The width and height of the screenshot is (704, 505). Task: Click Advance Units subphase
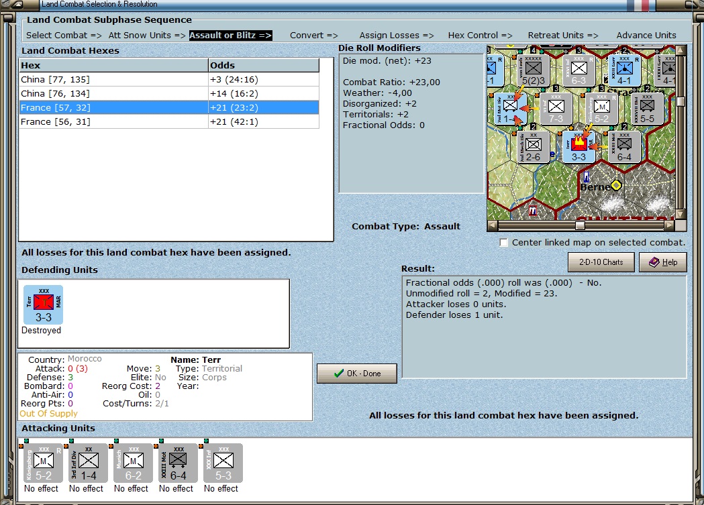pyautogui.click(x=646, y=35)
